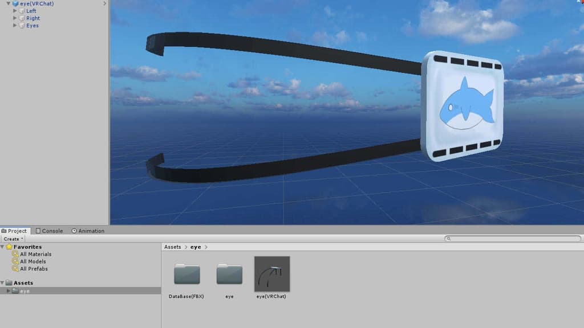The image size is (584, 328).
Task: Click the eye(VRChat) prefab cube icon in hierarchy
Action: [15, 3]
